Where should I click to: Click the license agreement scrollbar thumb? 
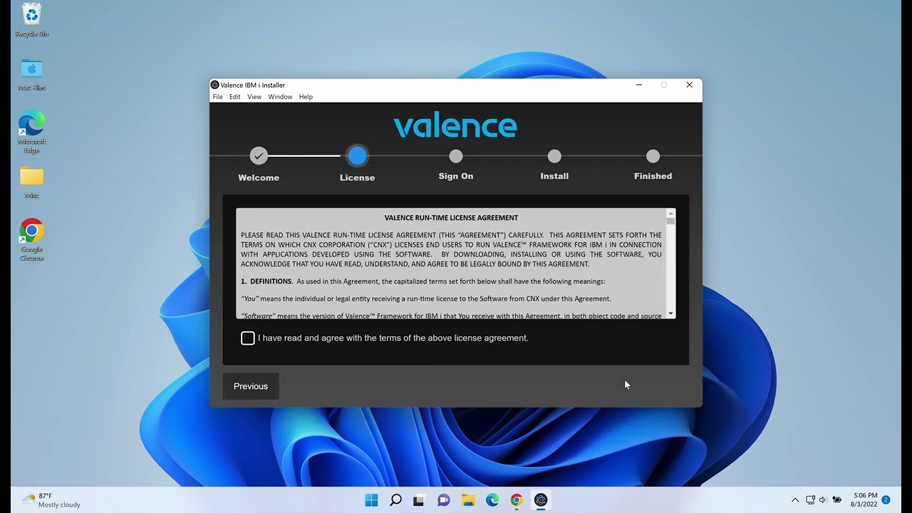click(x=670, y=222)
